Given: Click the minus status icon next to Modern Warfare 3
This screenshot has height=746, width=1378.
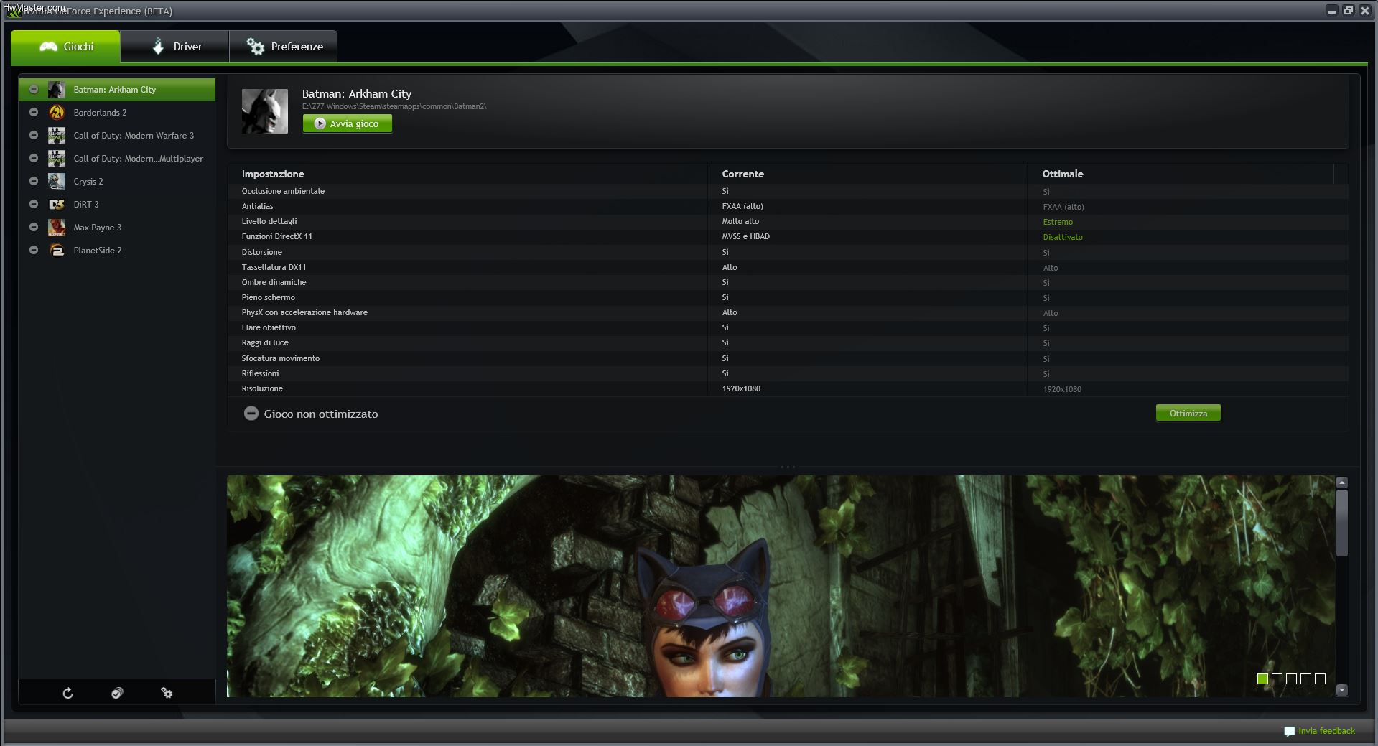Looking at the screenshot, I should pyautogui.click(x=33, y=136).
